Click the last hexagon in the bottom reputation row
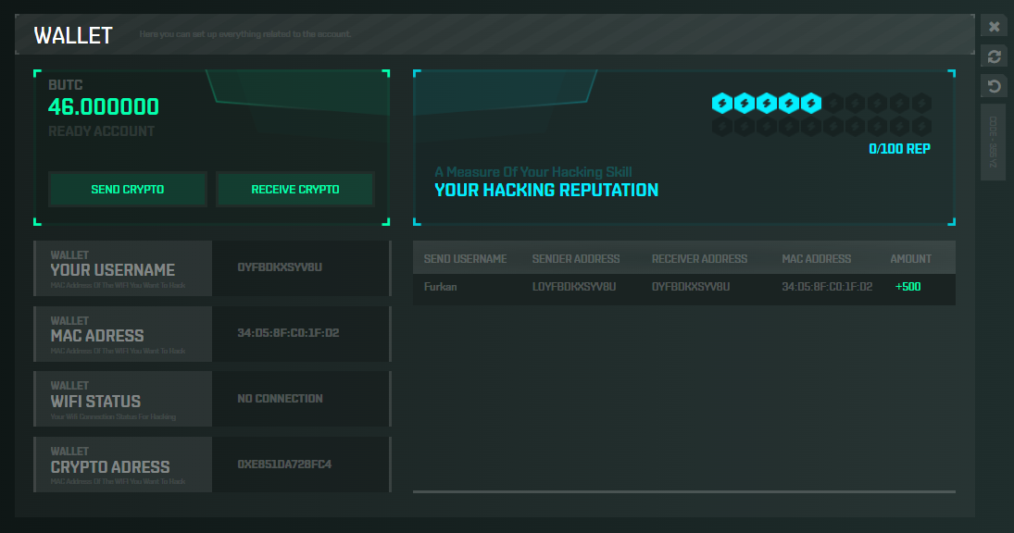Viewport: 1014px width, 533px height. point(921,125)
